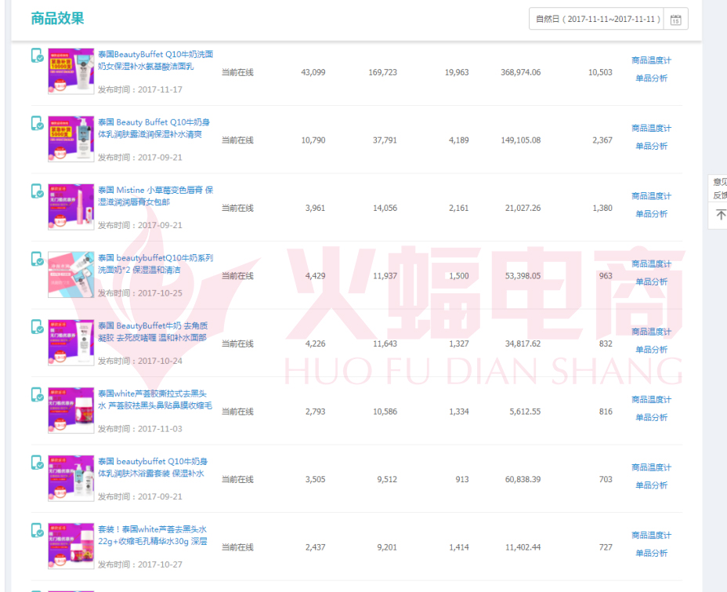This screenshot has width=727, height=592.
Task: Open thumbnail of 套装！泰国white芦荟去黑头水 product
Action: click(71, 546)
